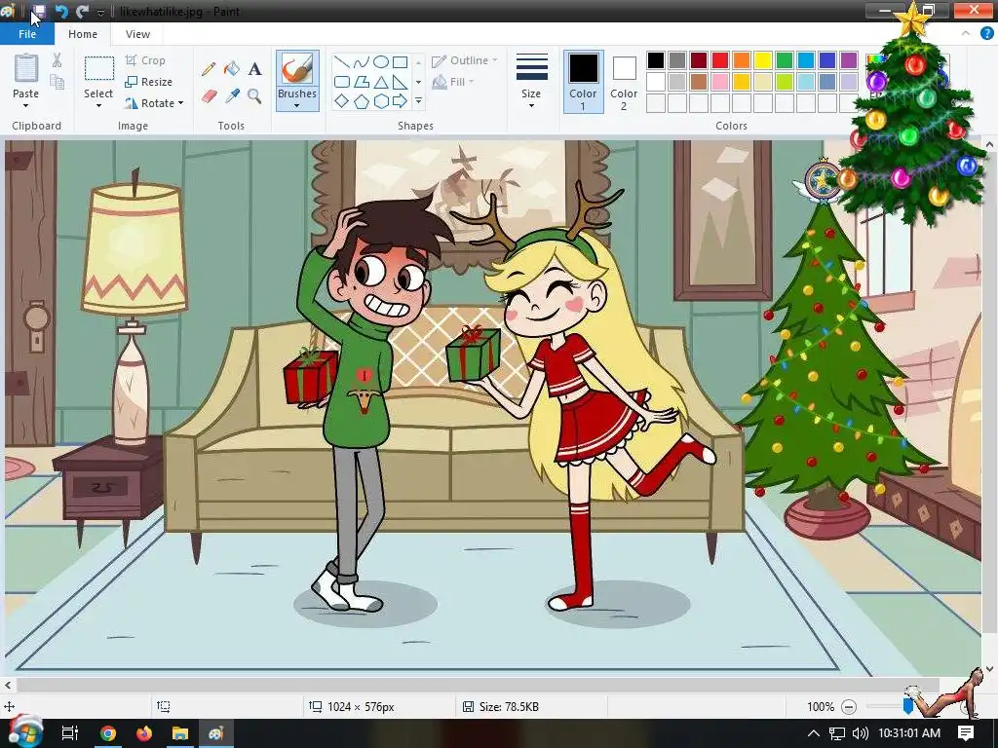
Task: Choose the Rectangle shape
Action: pos(400,61)
